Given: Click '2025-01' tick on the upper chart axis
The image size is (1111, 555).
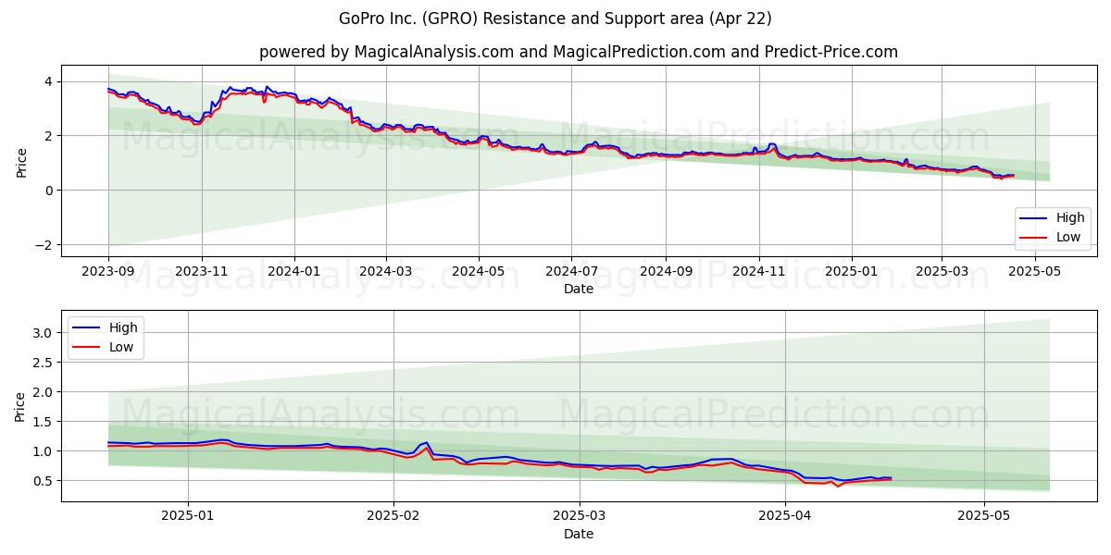Looking at the screenshot, I should tap(852, 272).
